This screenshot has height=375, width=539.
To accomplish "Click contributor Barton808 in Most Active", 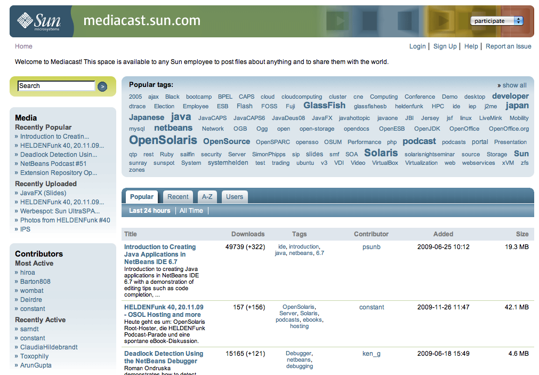I will click(x=35, y=282).
